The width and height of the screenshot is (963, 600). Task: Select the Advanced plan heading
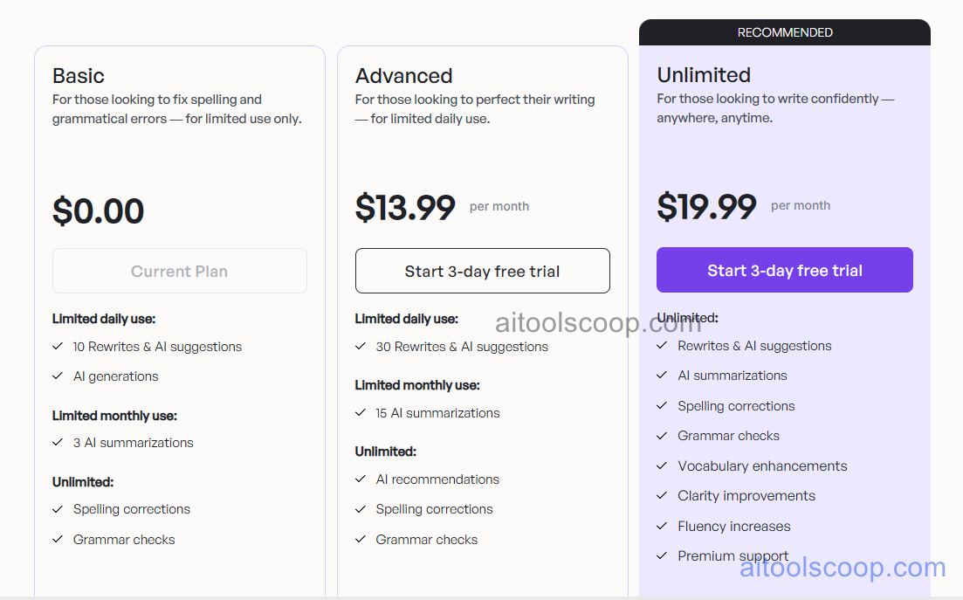pos(403,76)
